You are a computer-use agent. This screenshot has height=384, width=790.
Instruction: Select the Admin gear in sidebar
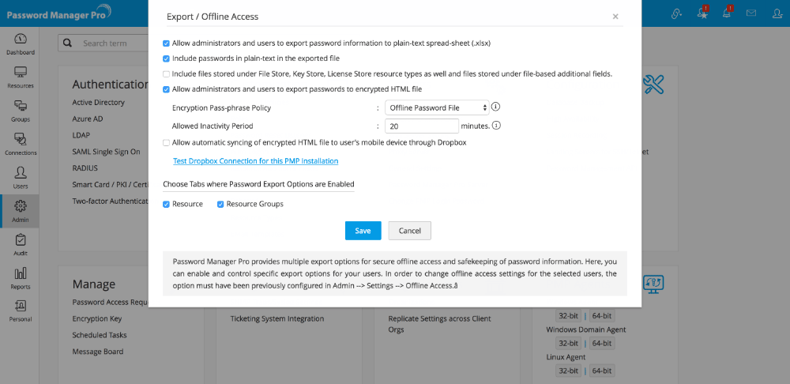21,211
